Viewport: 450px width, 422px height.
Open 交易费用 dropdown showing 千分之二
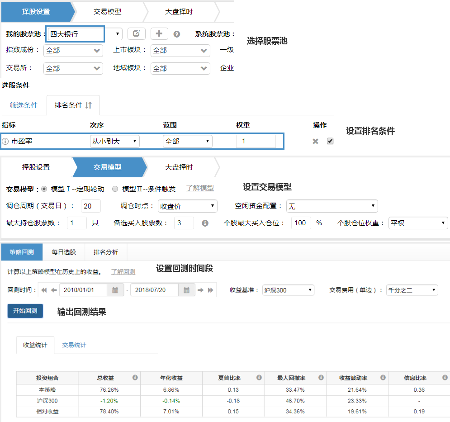click(x=412, y=290)
